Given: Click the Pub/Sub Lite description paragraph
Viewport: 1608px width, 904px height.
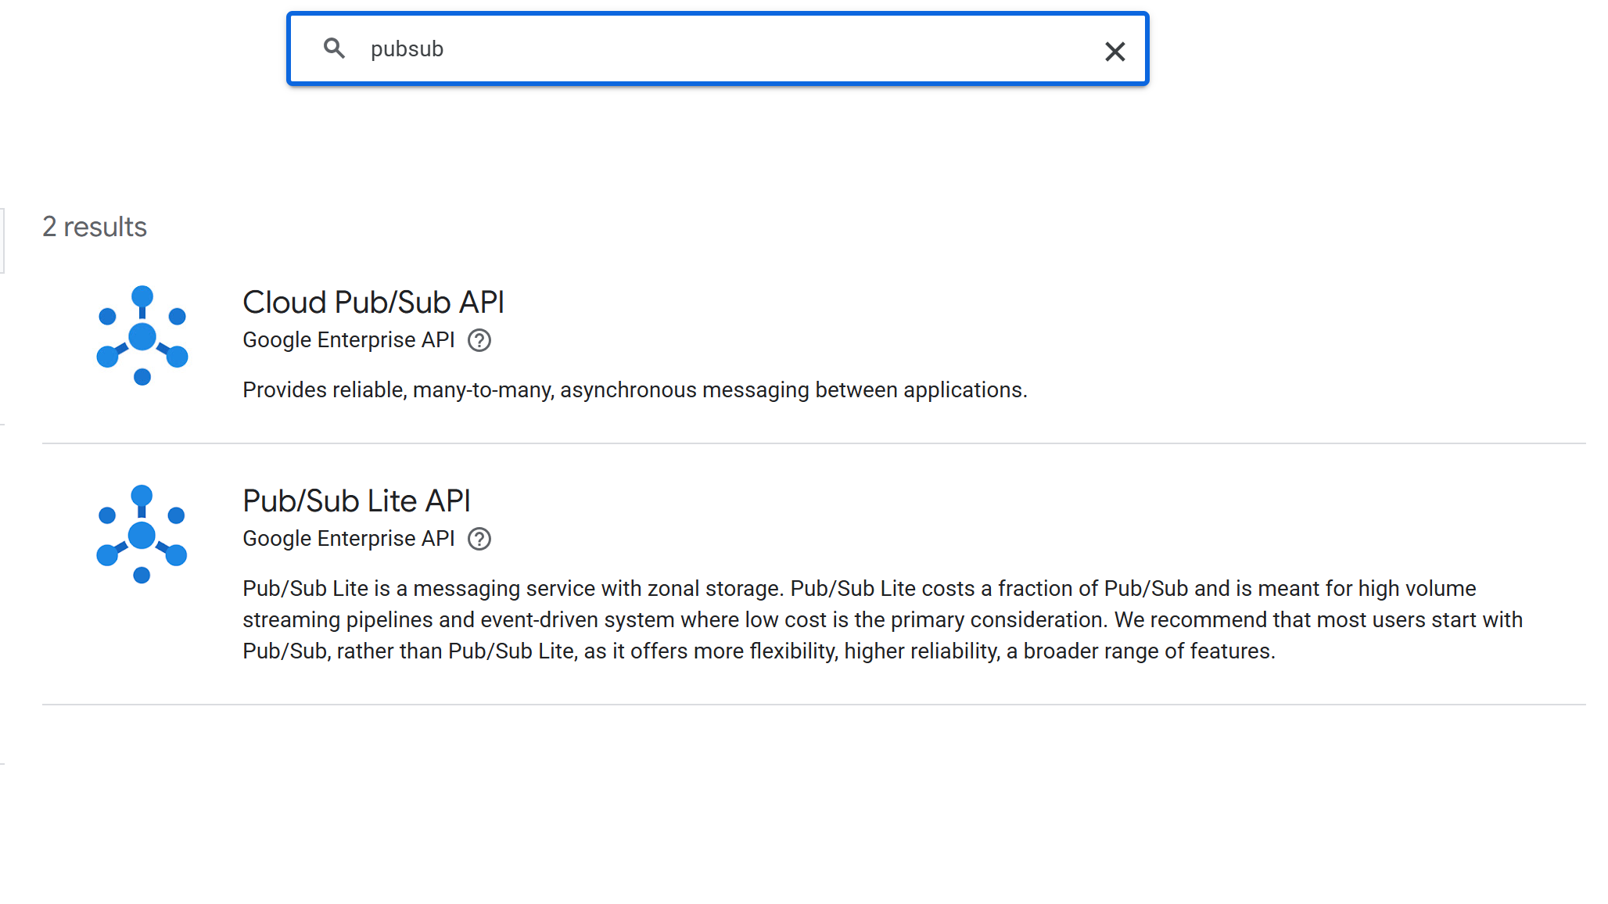Looking at the screenshot, I should pyautogui.click(x=881, y=619).
